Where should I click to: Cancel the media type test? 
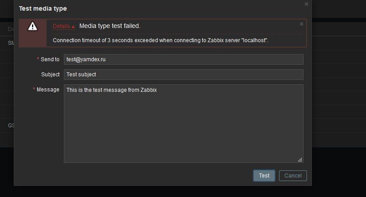point(293,176)
